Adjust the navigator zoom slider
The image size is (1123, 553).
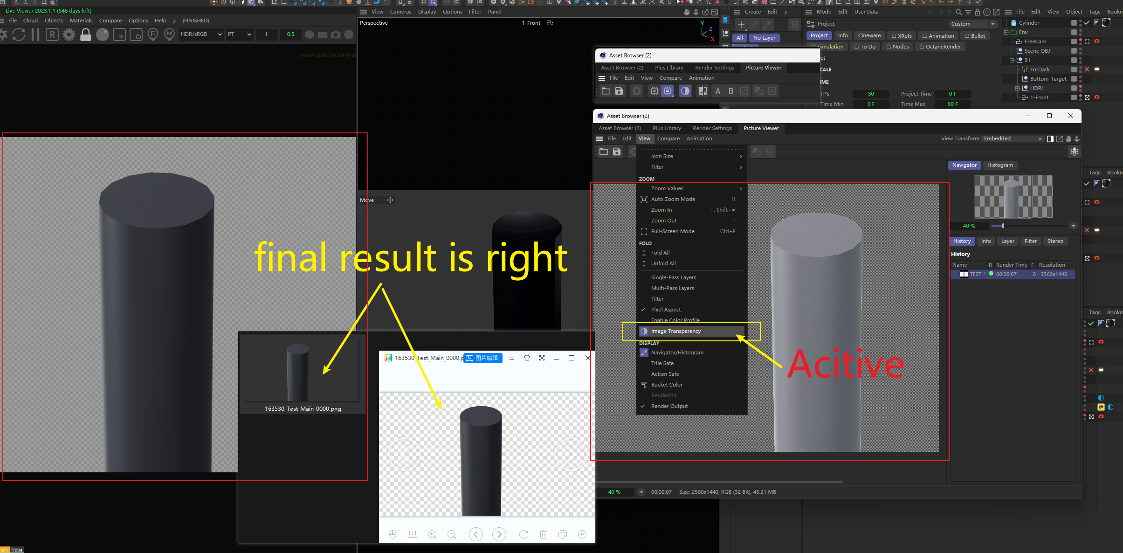(x=1003, y=226)
